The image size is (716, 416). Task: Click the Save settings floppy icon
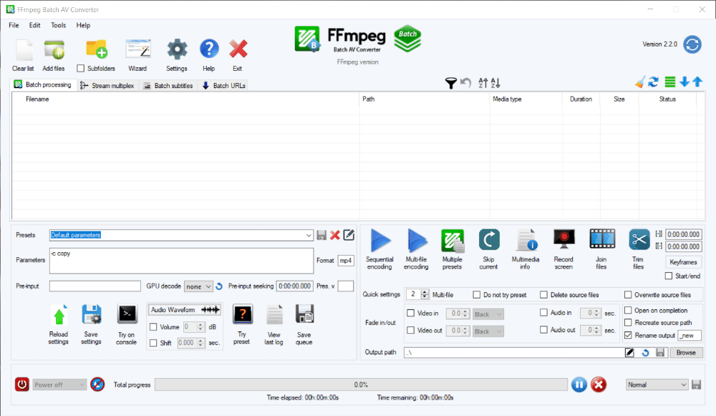pos(92,314)
